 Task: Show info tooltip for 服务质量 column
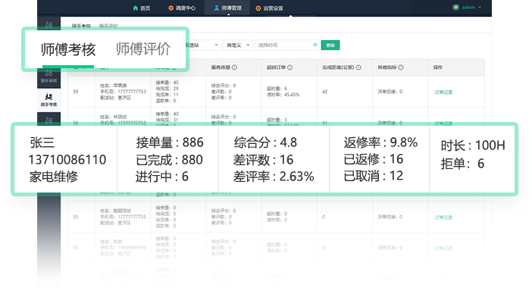(234, 67)
